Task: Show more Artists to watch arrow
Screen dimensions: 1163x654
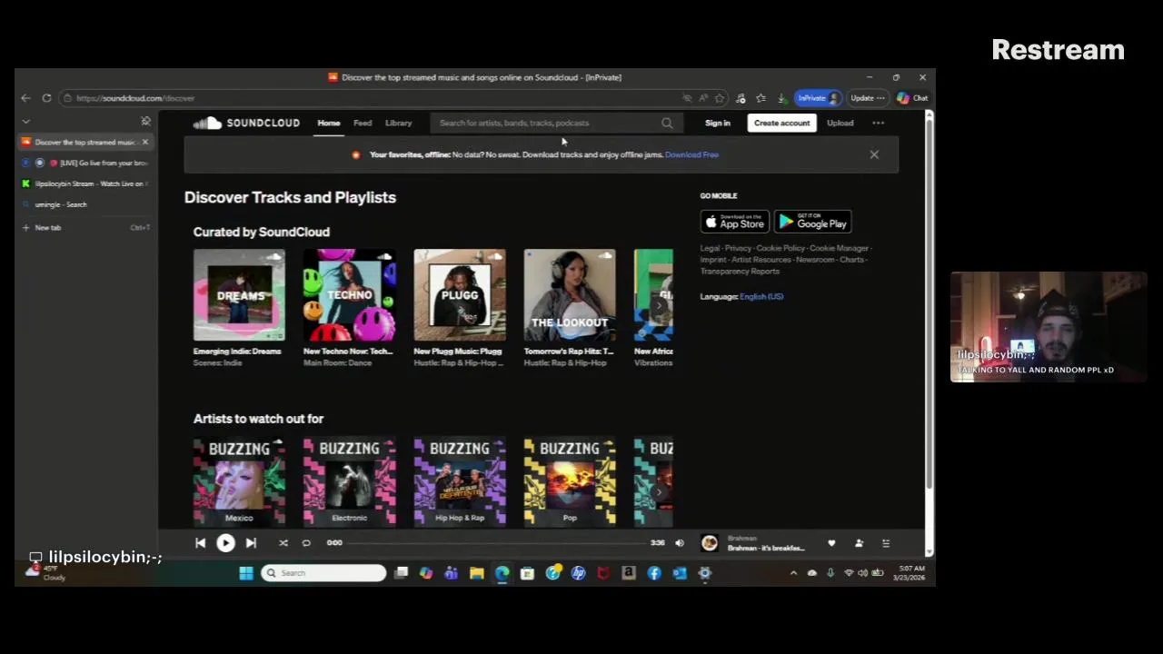Action: 660,492
